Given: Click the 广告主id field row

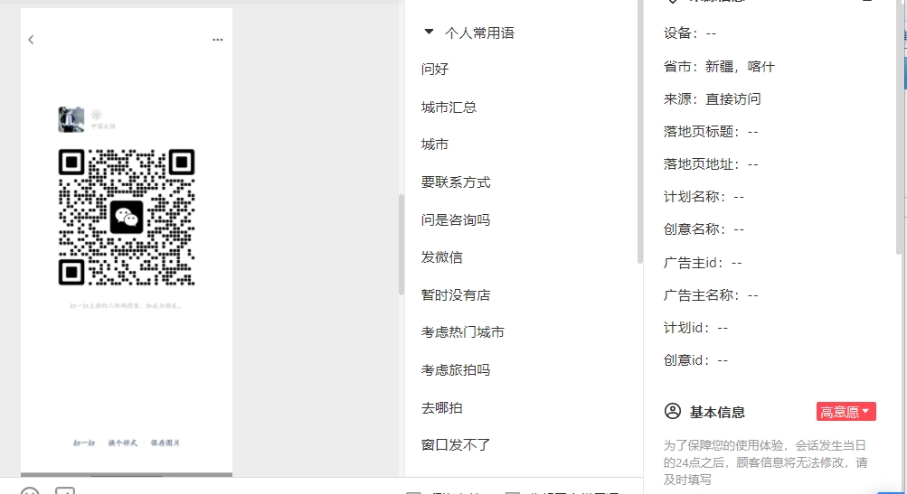Looking at the screenshot, I should coord(703,263).
